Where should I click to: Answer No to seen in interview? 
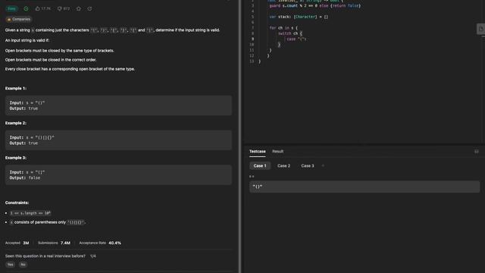pos(23,265)
